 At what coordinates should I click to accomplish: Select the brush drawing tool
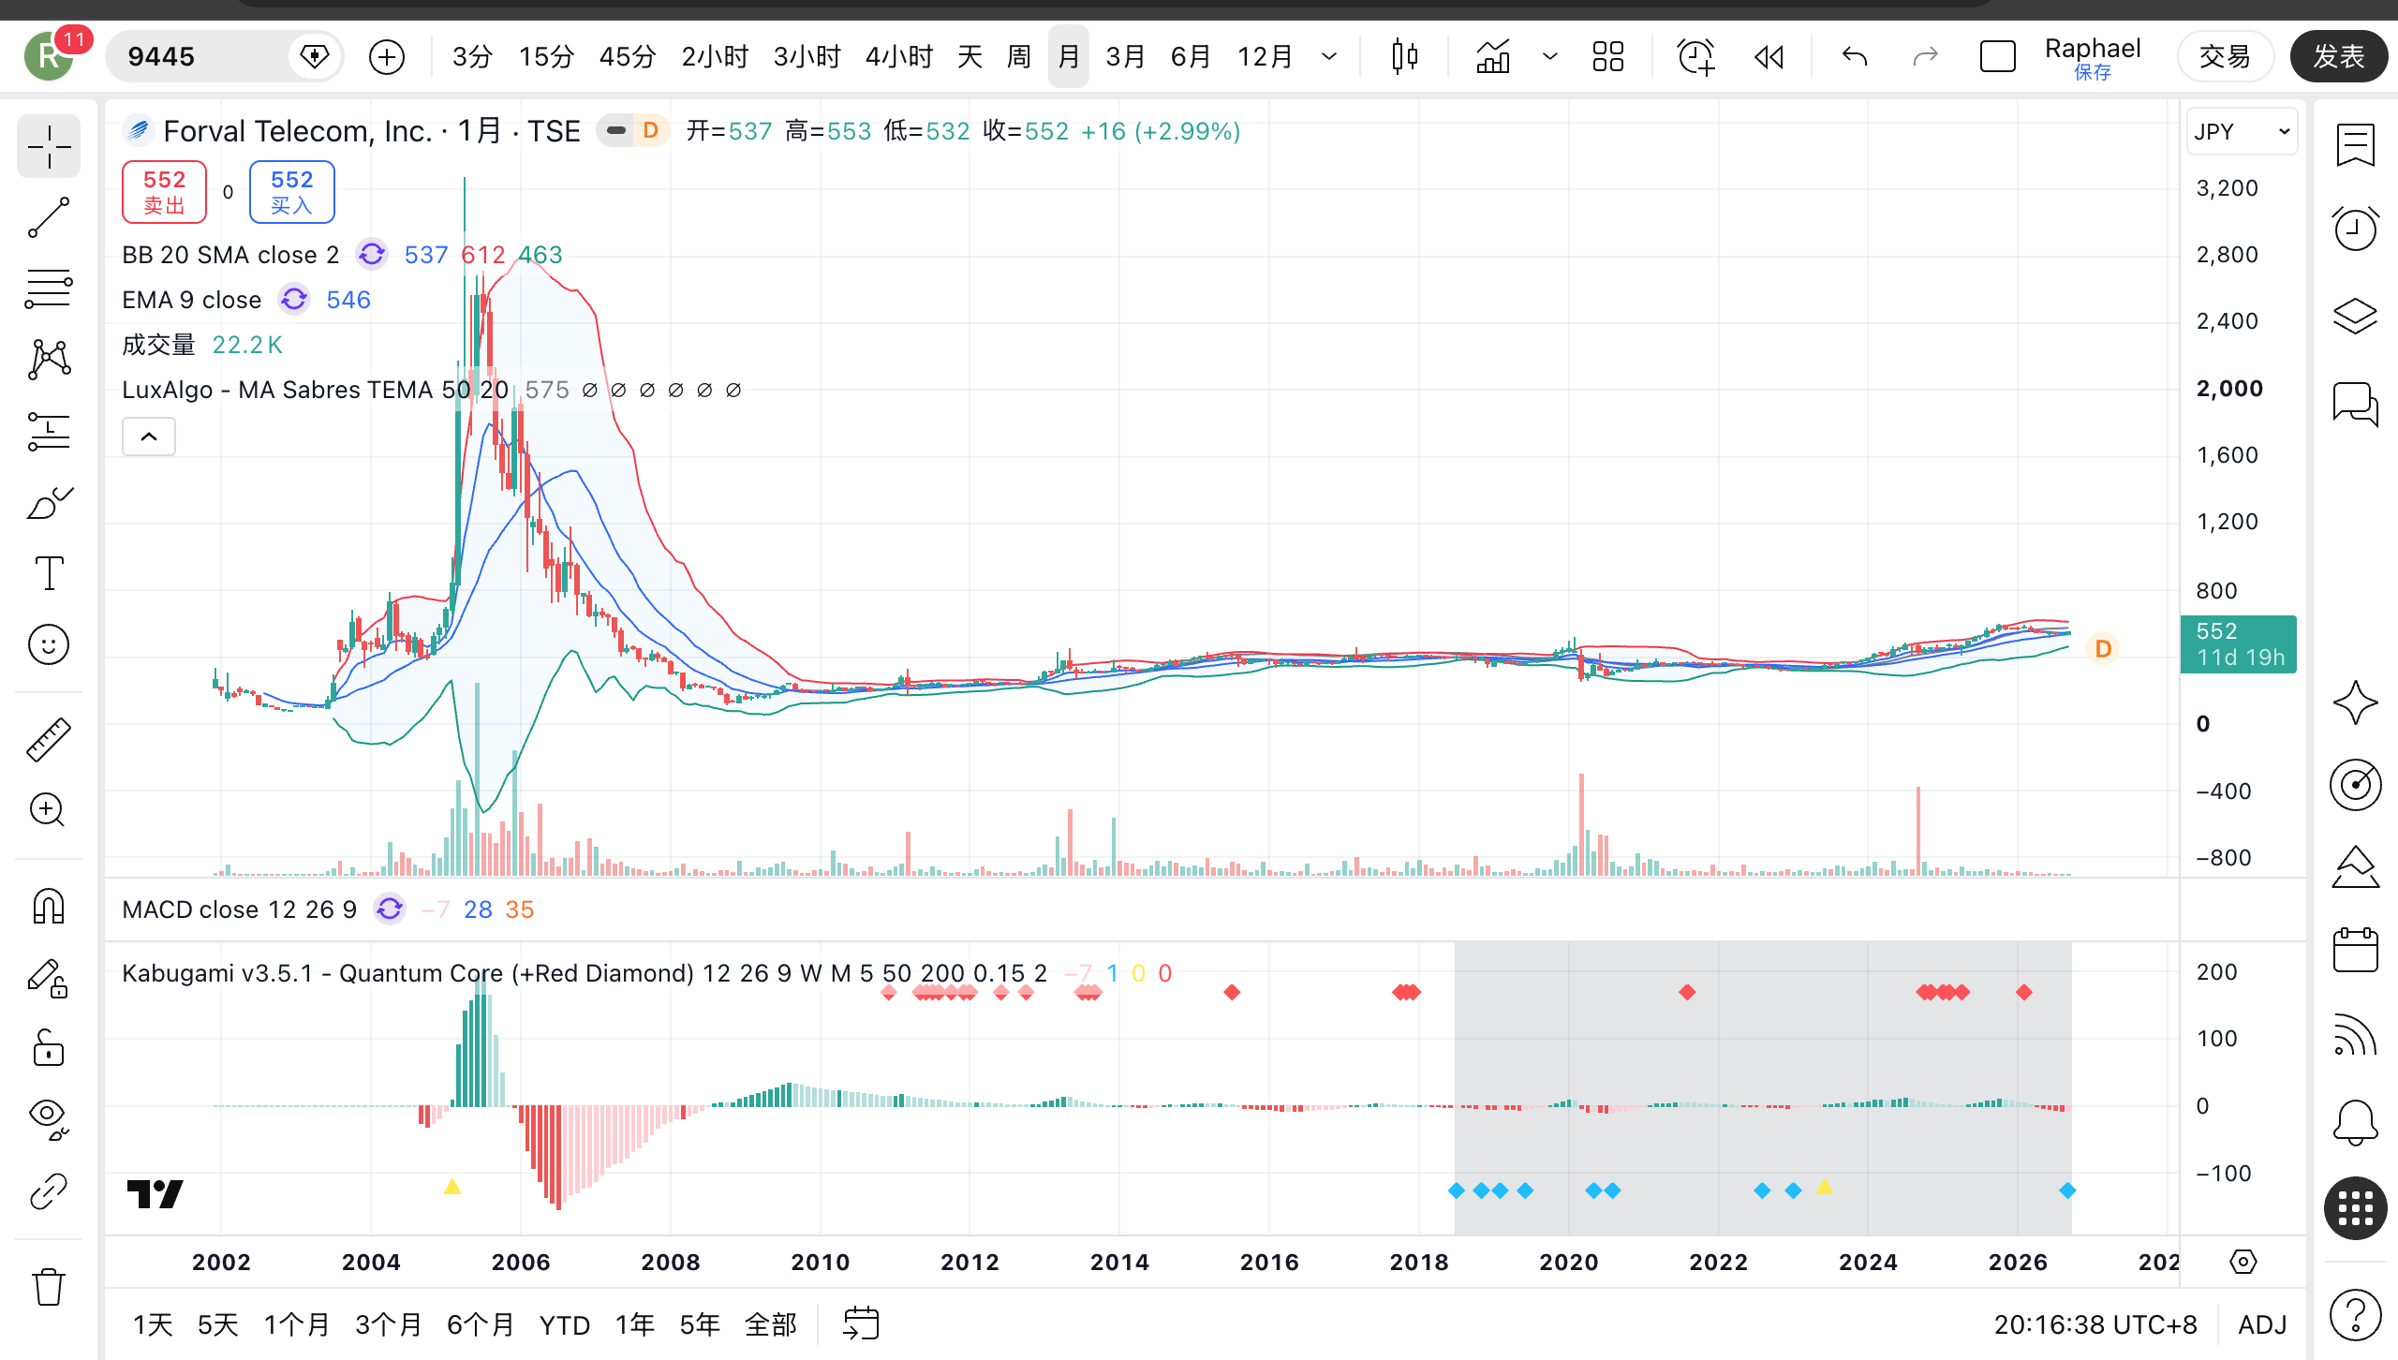point(49,503)
